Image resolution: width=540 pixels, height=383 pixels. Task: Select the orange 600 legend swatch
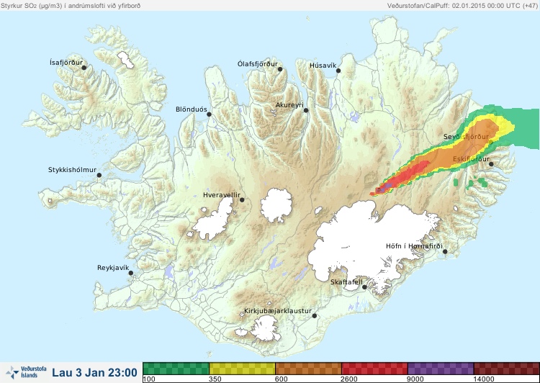pos(309,369)
